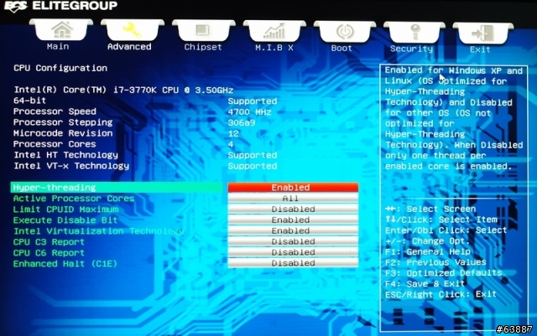Image resolution: width=537 pixels, height=336 pixels.
Task: Select the Advanced wrench icon
Action: [x=133, y=30]
